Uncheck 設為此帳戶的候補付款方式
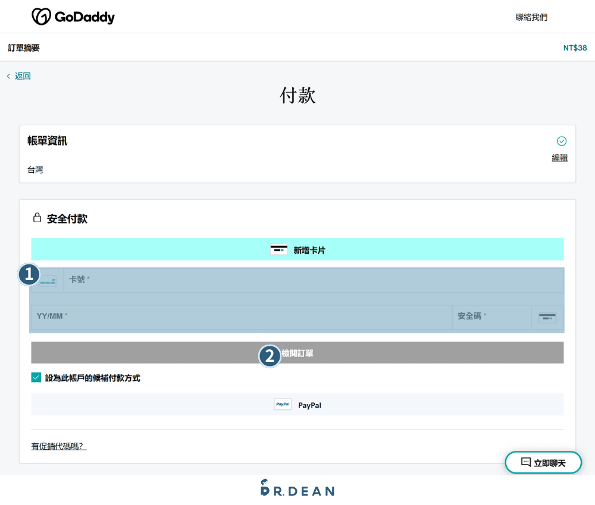The width and height of the screenshot is (595, 505). tap(36, 377)
